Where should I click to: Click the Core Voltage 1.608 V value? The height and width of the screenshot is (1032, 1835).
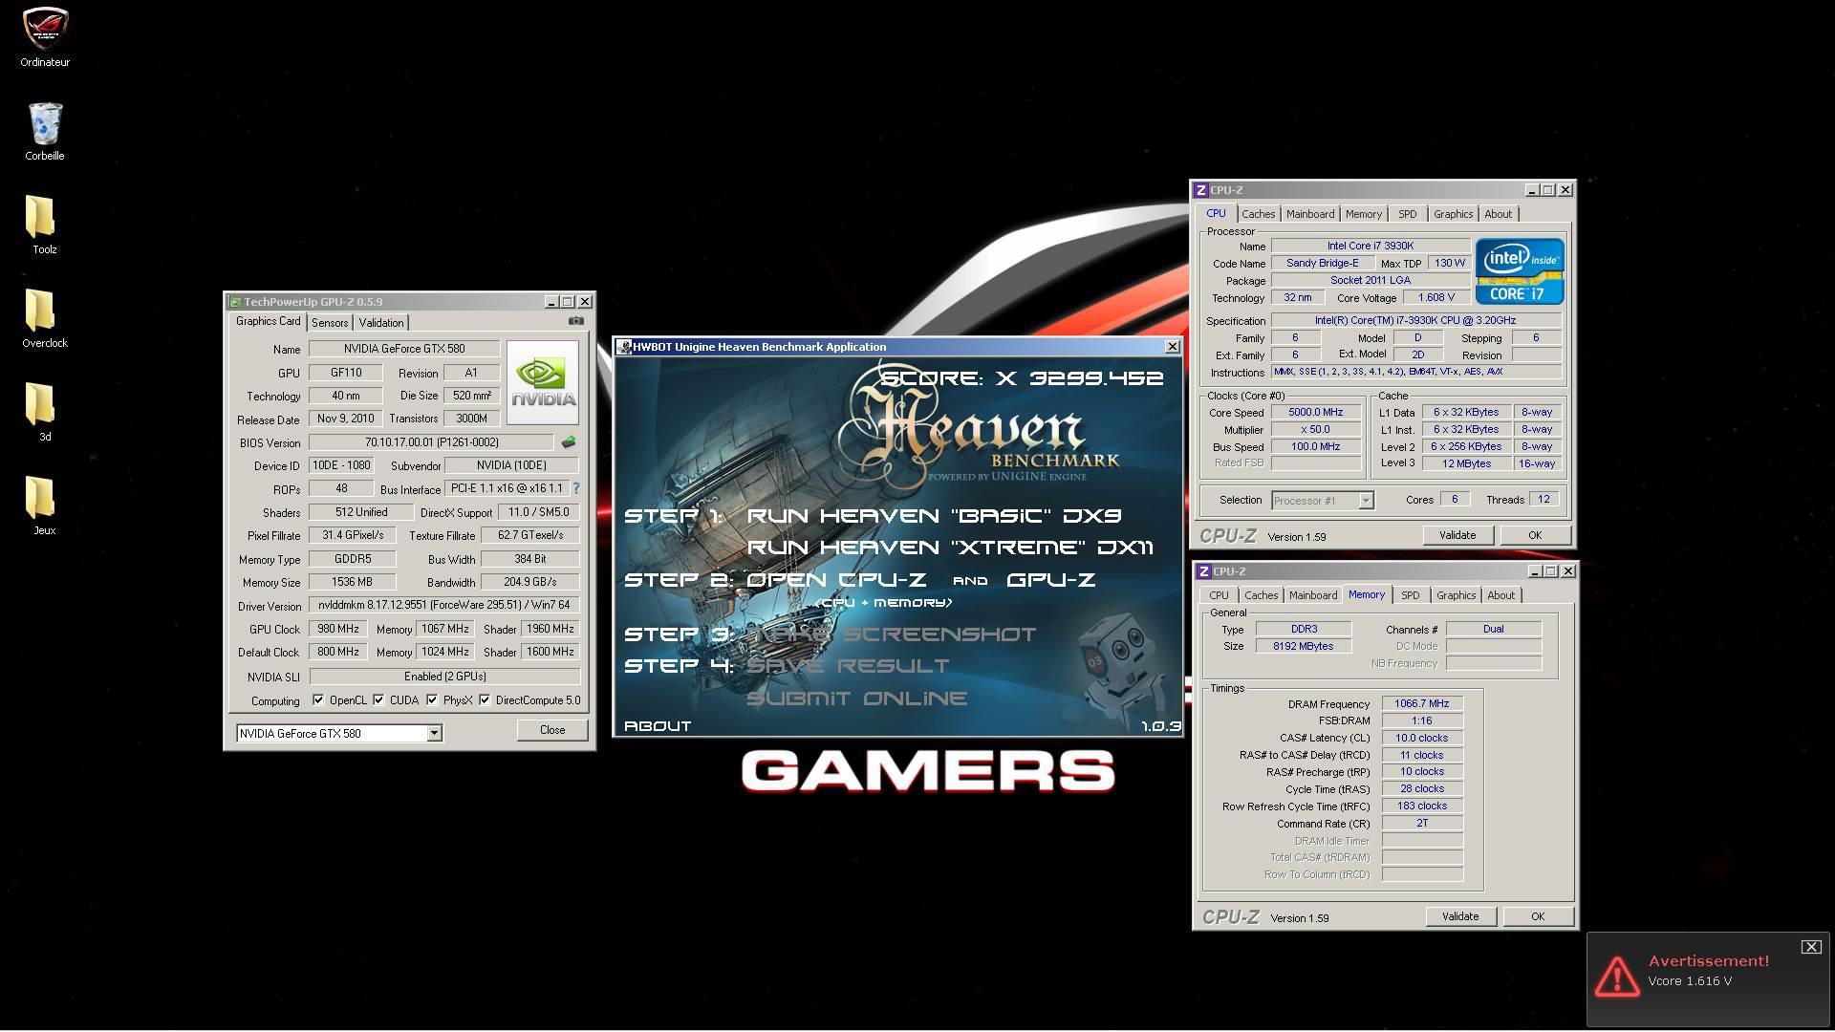pyautogui.click(x=1436, y=298)
